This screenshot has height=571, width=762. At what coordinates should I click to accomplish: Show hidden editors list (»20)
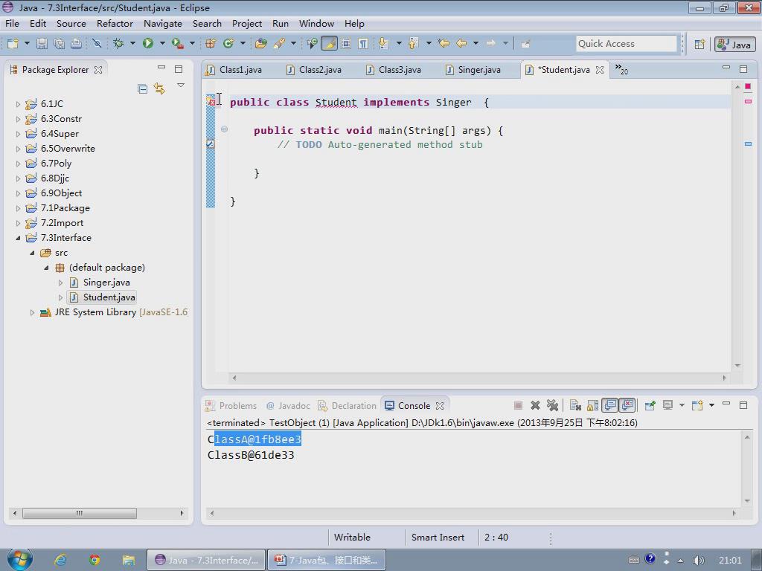pos(621,69)
